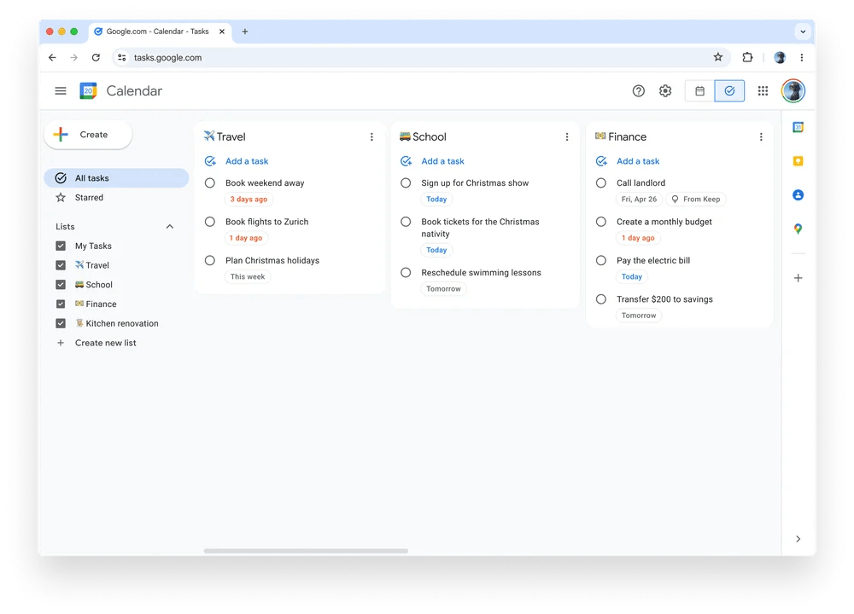854x614 pixels.
Task: Mark the Pay the electric bill task complete
Action: (601, 260)
